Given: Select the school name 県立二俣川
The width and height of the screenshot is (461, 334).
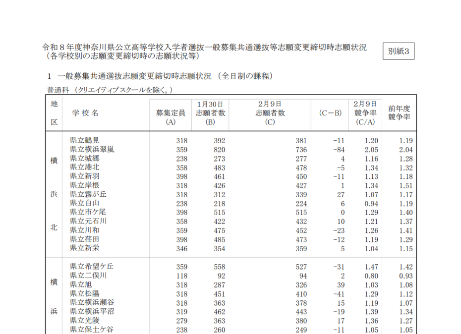Looking at the screenshot, I should point(89,276).
